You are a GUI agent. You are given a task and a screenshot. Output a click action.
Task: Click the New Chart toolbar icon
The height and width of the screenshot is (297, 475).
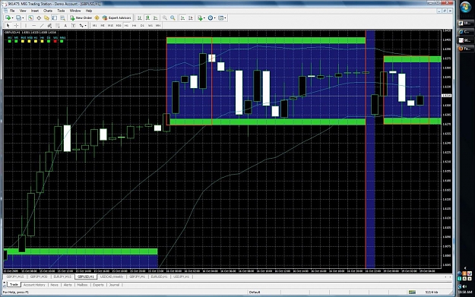8,18
